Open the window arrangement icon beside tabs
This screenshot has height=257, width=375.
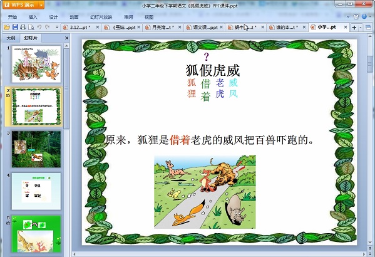coord(369,28)
